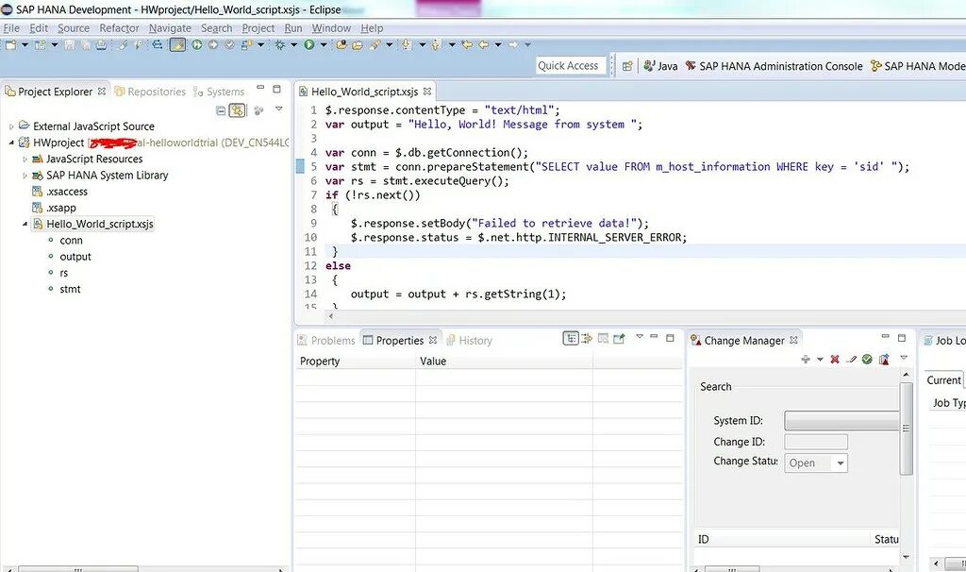This screenshot has height=572, width=966.
Task: Click the New file toolbar icon
Action: click(x=10, y=45)
